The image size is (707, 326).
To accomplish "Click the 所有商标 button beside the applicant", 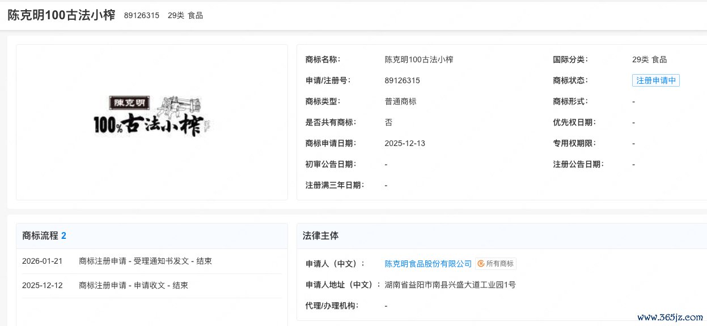I will [x=496, y=264].
